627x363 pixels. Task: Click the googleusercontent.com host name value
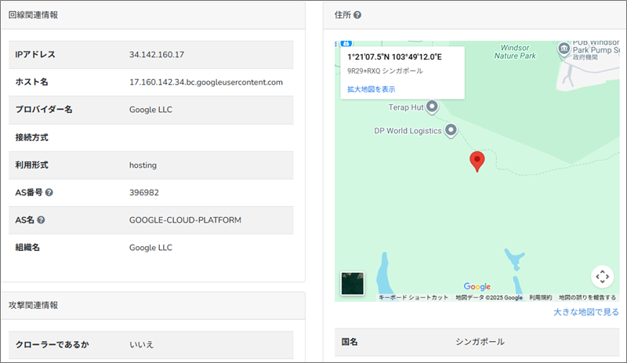click(205, 82)
